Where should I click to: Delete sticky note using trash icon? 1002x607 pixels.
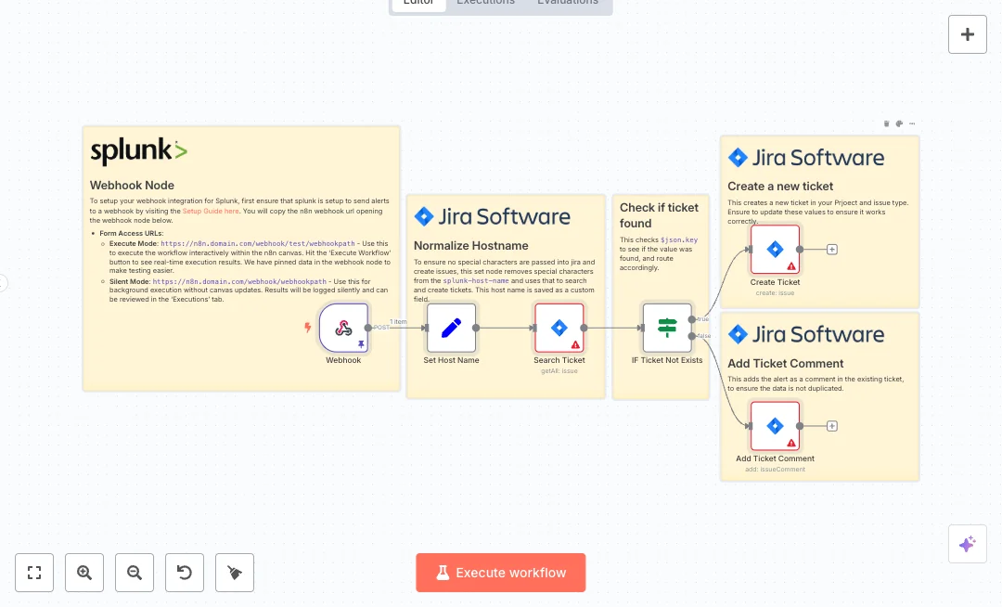886,123
